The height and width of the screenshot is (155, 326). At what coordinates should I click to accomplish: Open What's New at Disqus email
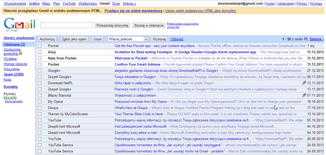click(131, 108)
